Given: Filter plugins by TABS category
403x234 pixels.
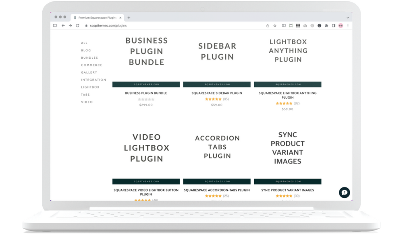Looking at the screenshot, I should click(x=85, y=94).
